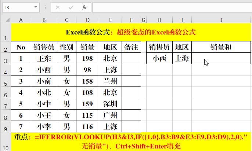Select cell containing 兰州

111,81
